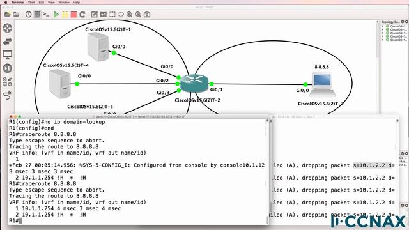Stop all devices with red square icon
The height and width of the screenshot is (230, 409).
[74, 14]
